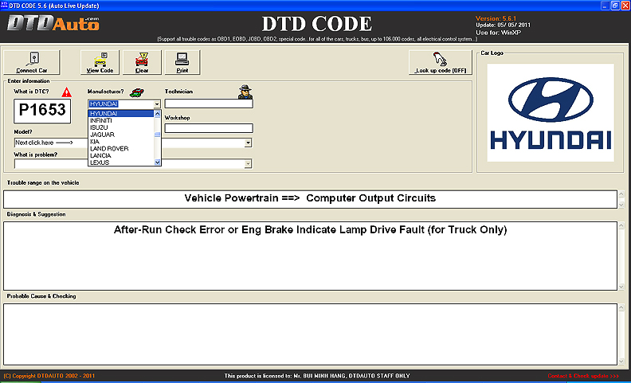This screenshot has width=631, height=383.
Task: Select HYUNDAI in the manufacturer list
Action: pyautogui.click(x=121, y=113)
